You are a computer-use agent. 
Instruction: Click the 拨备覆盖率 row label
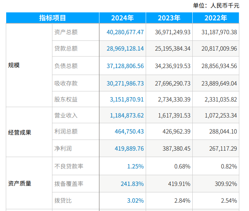click(x=69, y=184)
